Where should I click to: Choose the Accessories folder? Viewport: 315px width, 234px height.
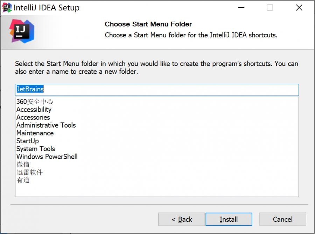[x=33, y=118]
